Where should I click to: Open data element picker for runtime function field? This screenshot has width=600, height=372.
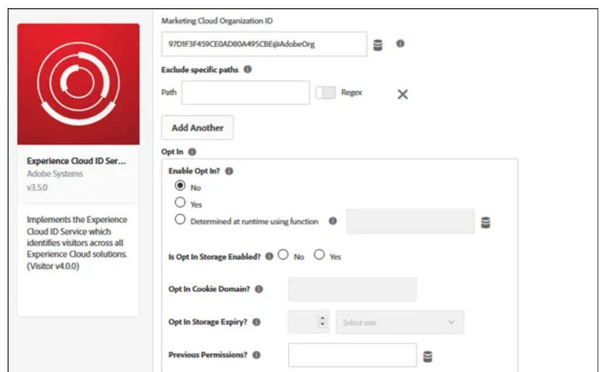pyautogui.click(x=485, y=222)
